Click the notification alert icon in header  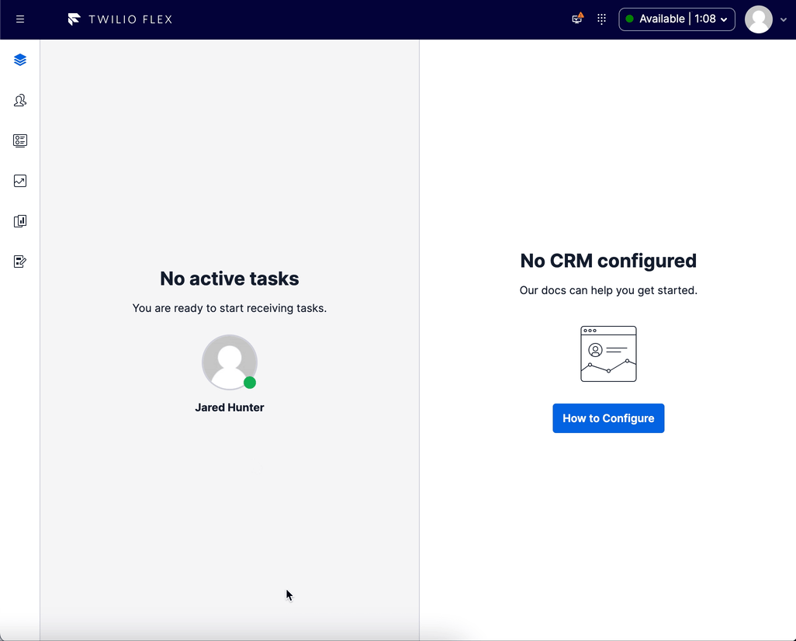576,19
